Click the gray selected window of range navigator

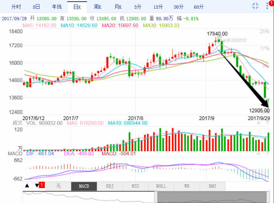click(212, 197)
